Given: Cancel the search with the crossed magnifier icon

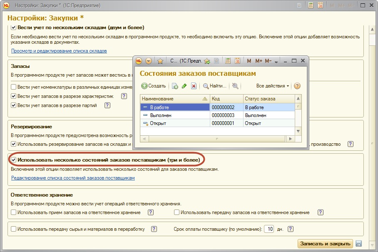Looking at the screenshot, I should [235, 86].
